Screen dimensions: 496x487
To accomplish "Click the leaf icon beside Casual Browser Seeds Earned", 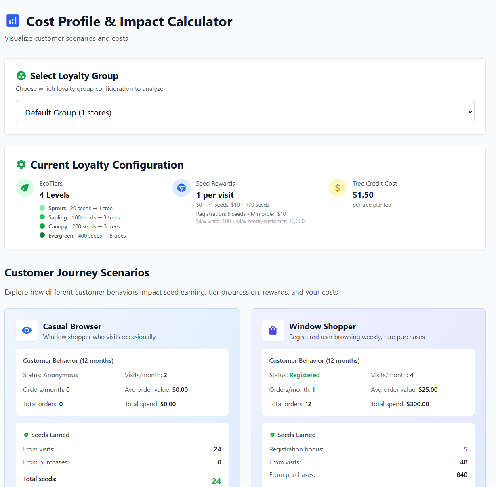I will click(27, 435).
